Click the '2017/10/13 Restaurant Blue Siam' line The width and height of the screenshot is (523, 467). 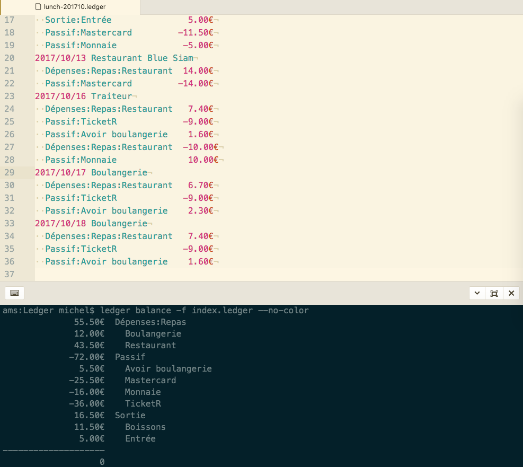[114, 58]
